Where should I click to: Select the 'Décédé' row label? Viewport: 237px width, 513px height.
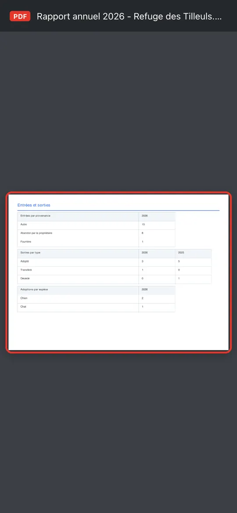(x=25, y=278)
